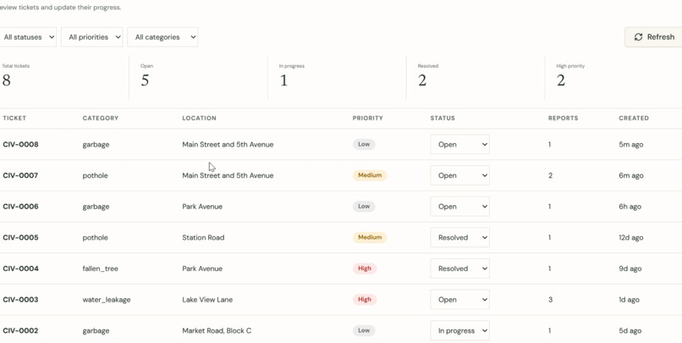Select ticket ID CIV-0006
The width and height of the screenshot is (682, 343).
click(20, 207)
